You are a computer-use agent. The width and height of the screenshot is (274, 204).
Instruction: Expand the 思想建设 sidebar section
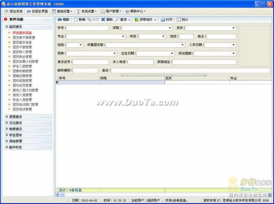(x=7, y=117)
